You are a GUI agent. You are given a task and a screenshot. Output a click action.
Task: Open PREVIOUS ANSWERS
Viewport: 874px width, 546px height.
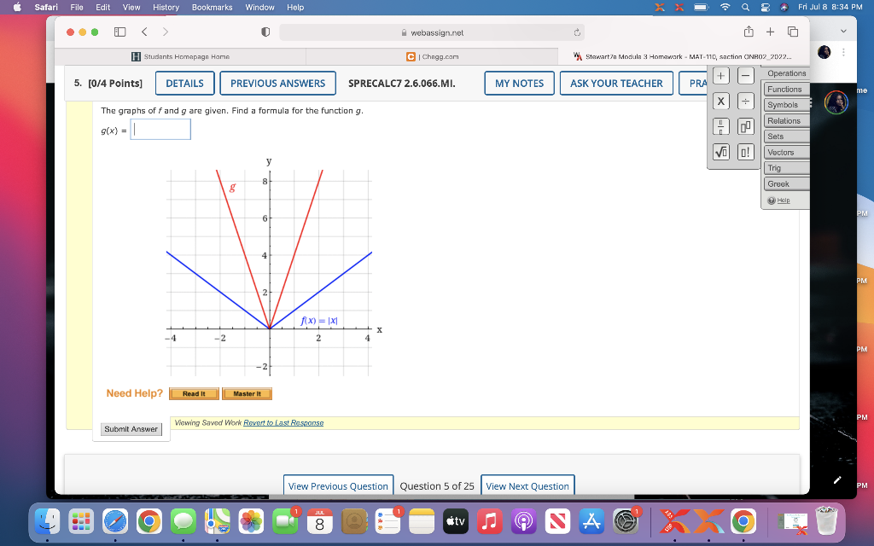[277, 84]
